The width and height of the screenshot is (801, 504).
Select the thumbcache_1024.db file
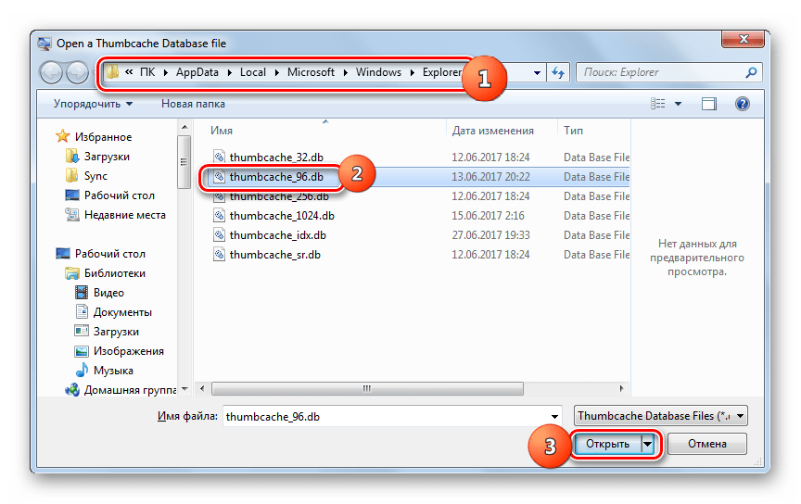click(281, 216)
